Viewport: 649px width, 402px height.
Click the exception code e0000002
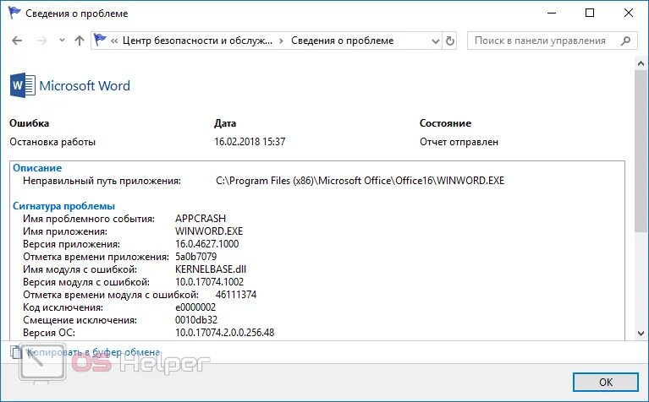tap(195, 307)
